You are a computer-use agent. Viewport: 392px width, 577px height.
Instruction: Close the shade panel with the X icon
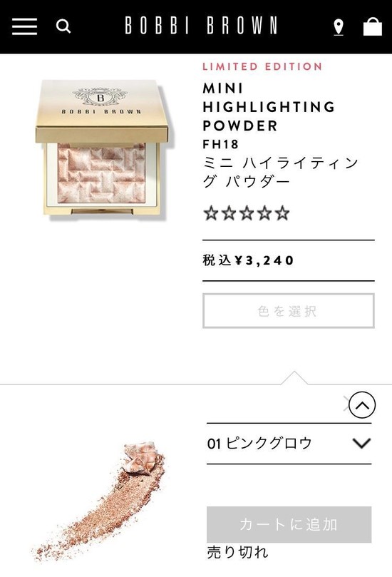[346, 404]
